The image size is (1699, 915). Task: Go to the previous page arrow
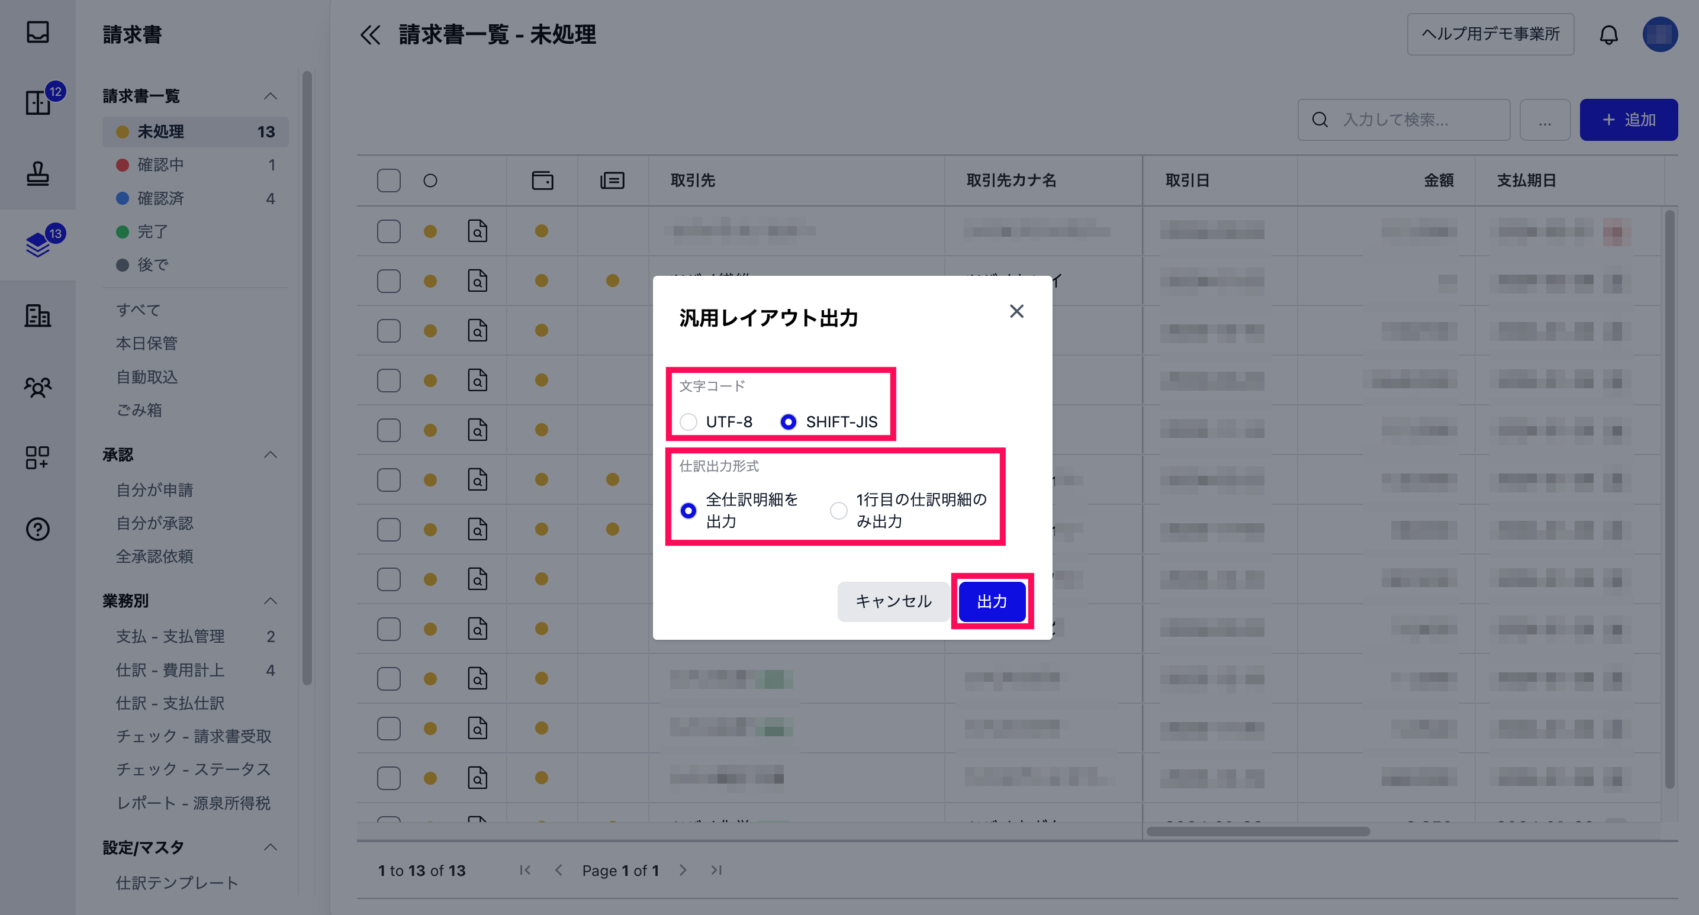[559, 870]
